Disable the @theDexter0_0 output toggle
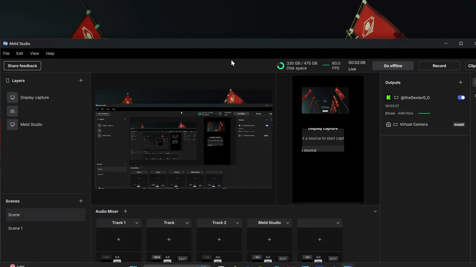The width and height of the screenshot is (476, 267). (x=461, y=98)
